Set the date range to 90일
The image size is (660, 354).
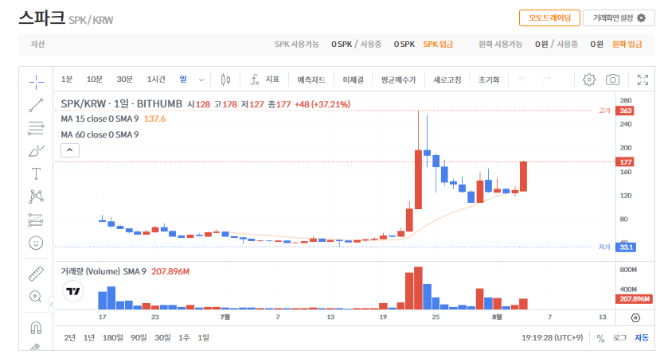coord(139,337)
